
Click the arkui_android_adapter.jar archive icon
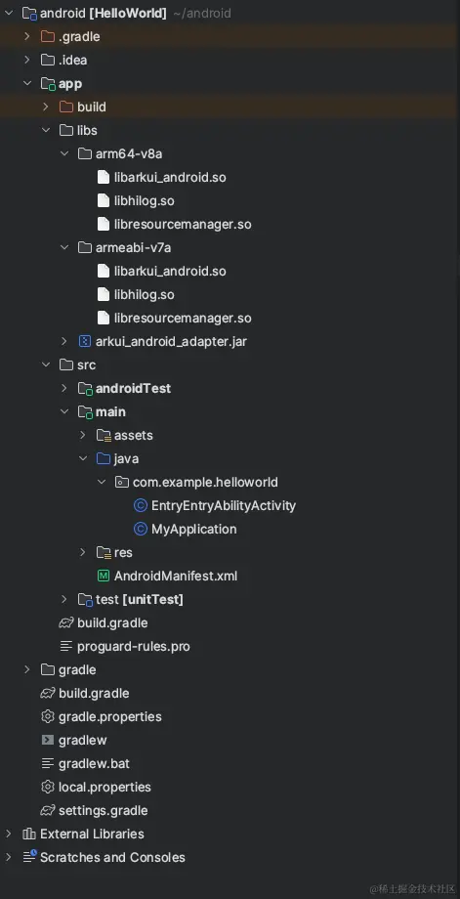point(85,342)
